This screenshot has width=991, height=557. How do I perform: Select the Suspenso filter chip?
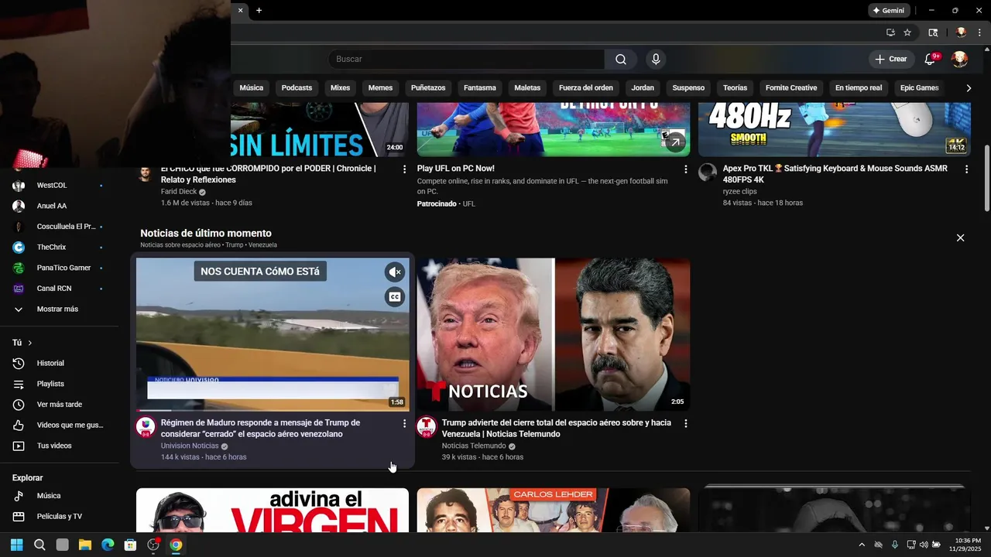pos(688,88)
